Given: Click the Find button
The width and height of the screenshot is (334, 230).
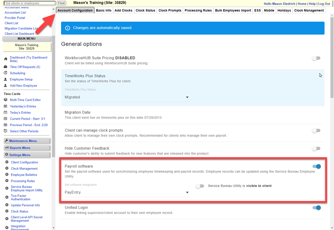Looking at the screenshot, I should pyautogui.click(x=61, y=3).
